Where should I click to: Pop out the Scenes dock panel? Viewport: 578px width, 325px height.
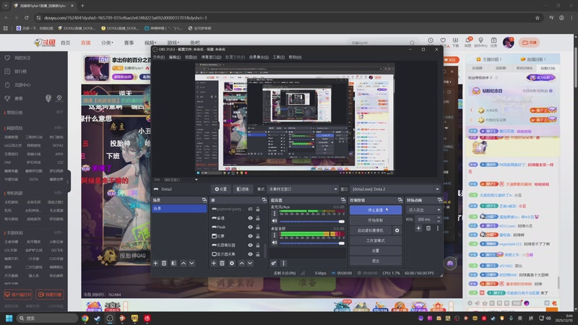pyautogui.click(x=204, y=200)
